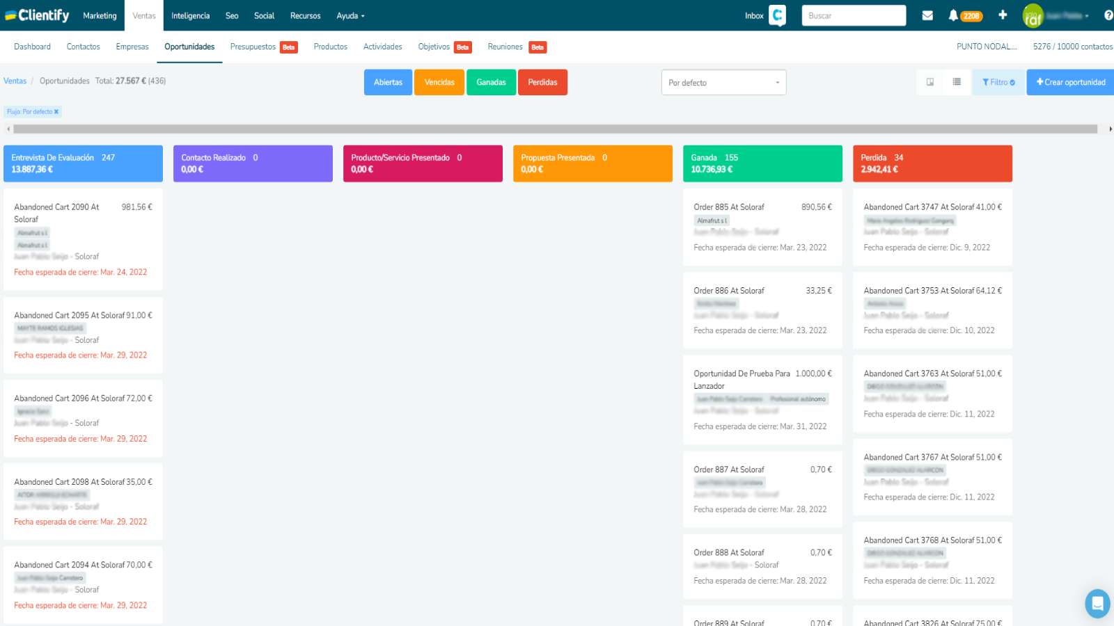The height and width of the screenshot is (626, 1114).
Task: Open the Inbox Clientify chat icon
Action: coord(777,15)
